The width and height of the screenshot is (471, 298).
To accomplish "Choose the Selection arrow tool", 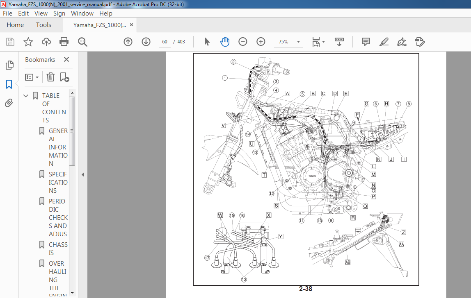I will (207, 42).
